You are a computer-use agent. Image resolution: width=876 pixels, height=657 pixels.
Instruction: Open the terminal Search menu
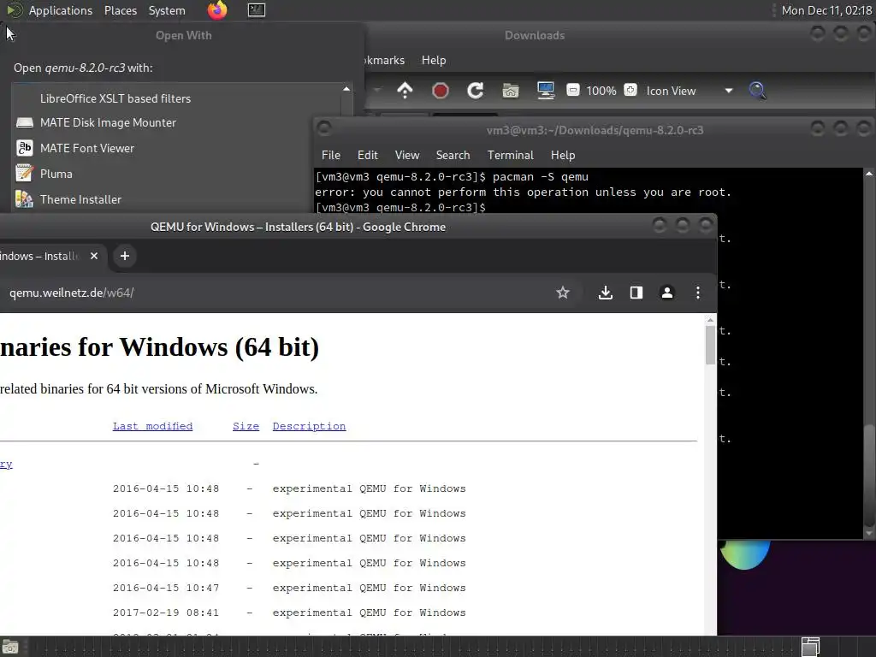pyautogui.click(x=453, y=155)
